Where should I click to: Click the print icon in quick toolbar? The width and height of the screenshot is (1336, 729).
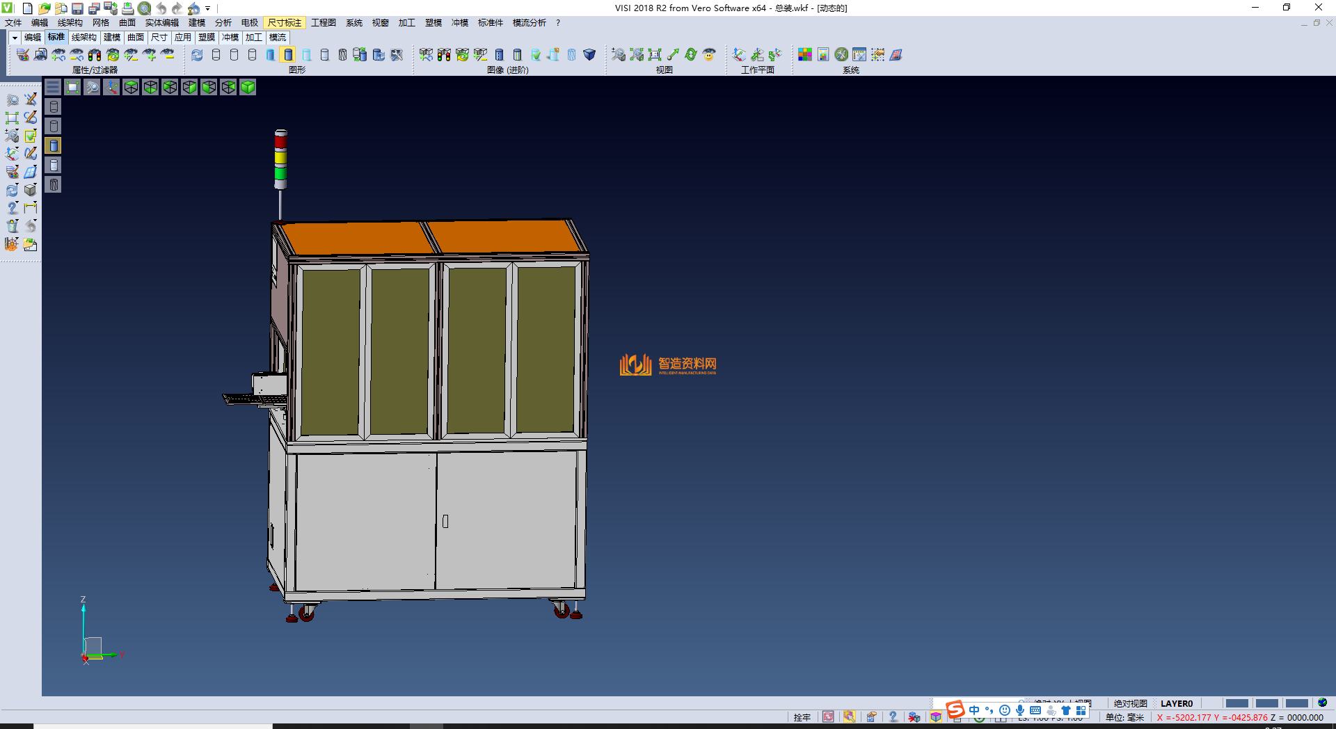click(127, 8)
